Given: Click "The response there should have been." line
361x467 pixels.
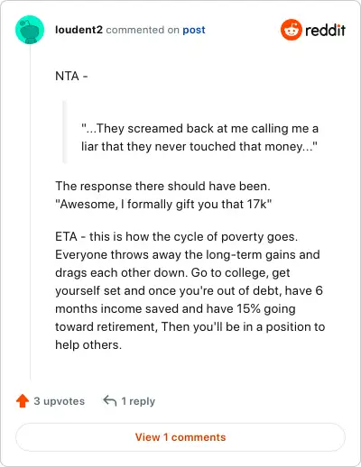Looking at the screenshot, I should tap(162, 187).
